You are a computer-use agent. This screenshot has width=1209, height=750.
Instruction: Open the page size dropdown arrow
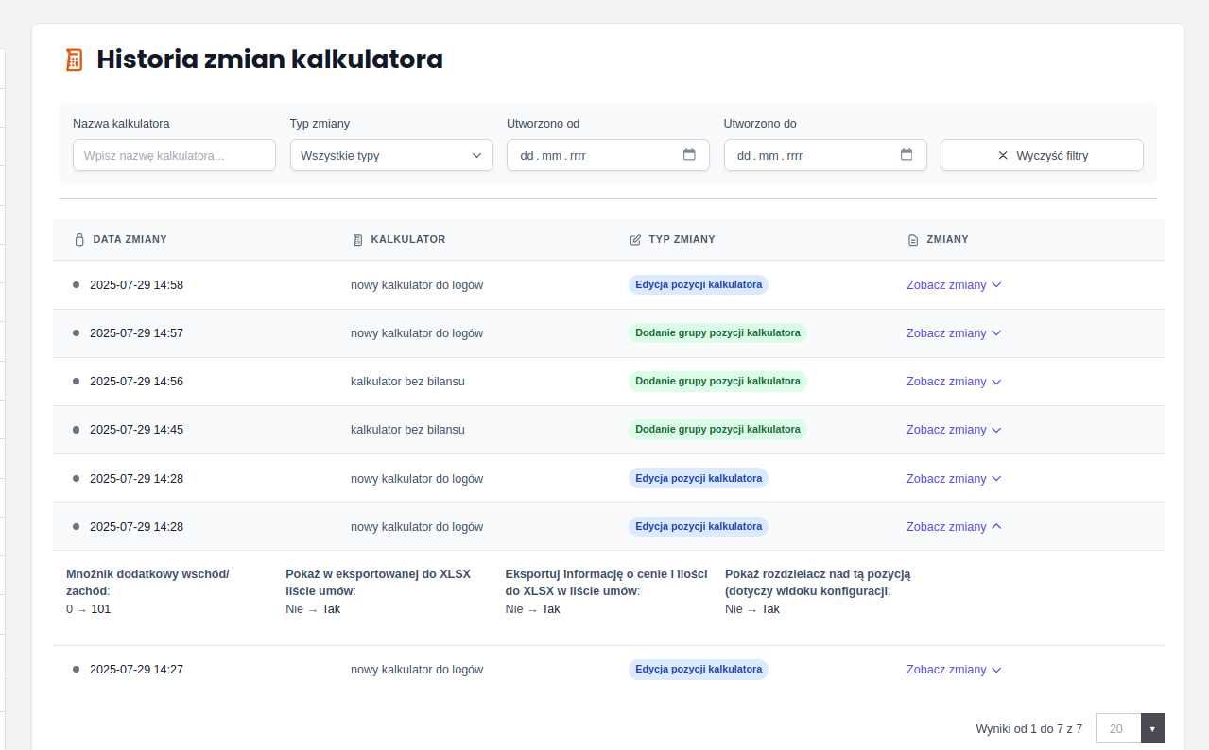pyautogui.click(x=1152, y=729)
